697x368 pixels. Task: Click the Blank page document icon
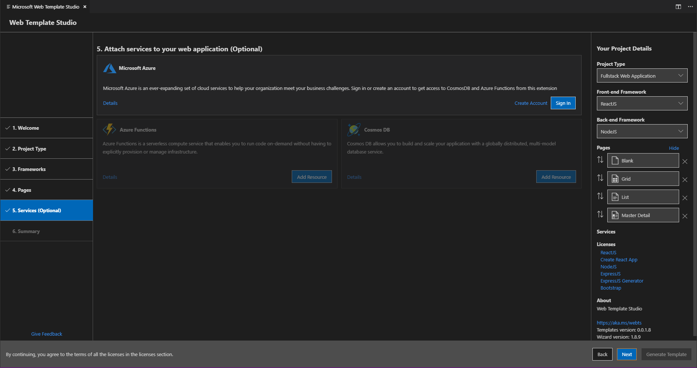click(615, 161)
